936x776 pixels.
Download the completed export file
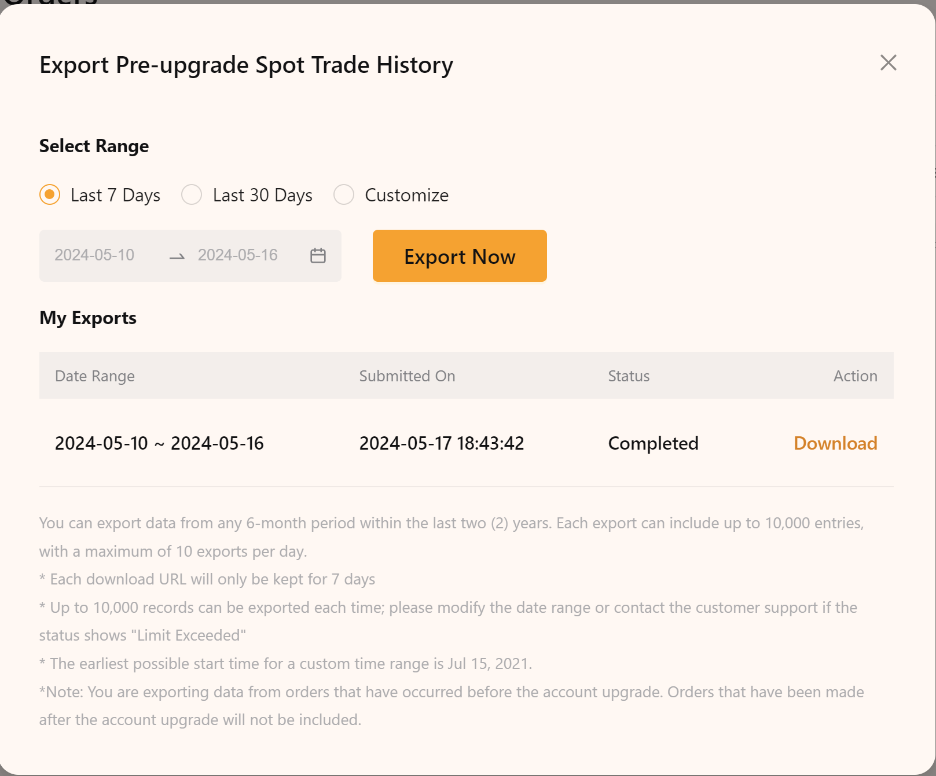point(835,443)
